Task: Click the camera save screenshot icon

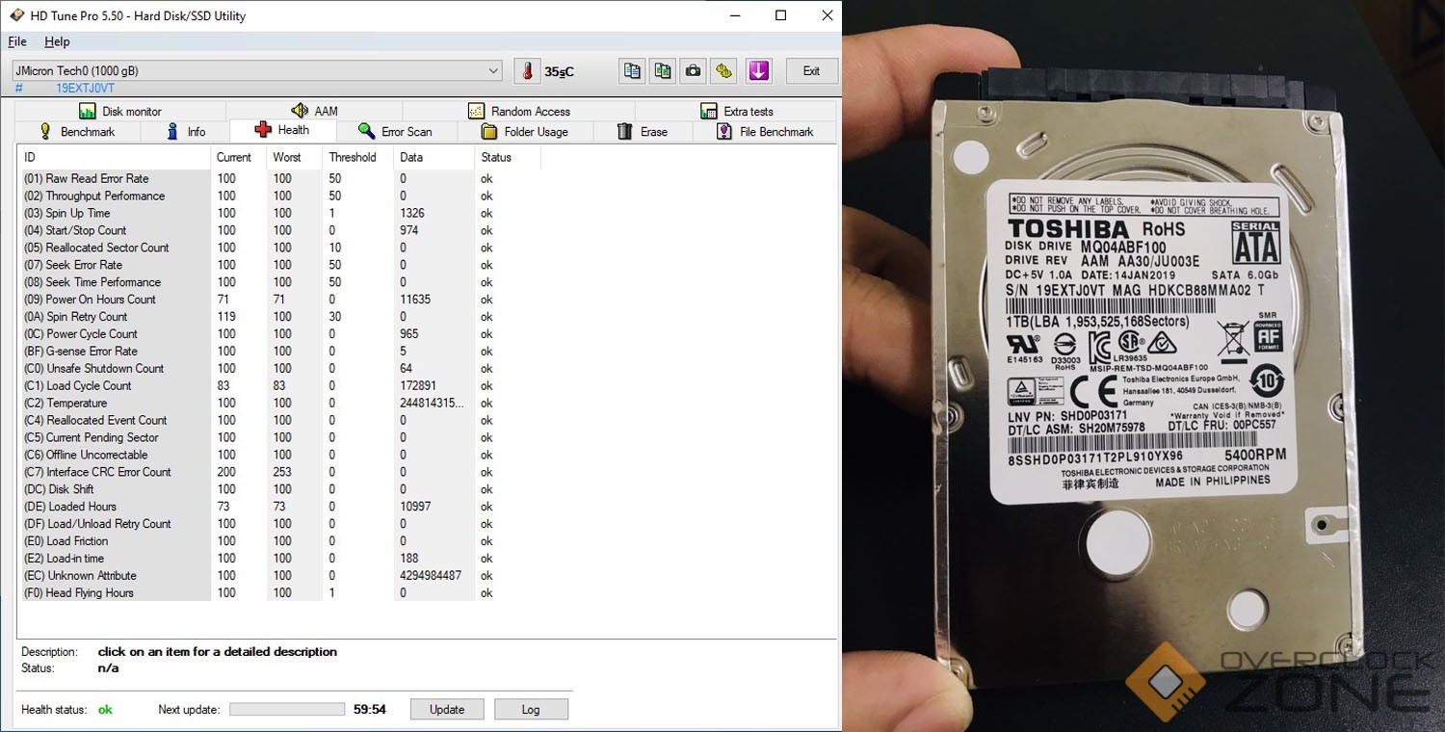Action: [693, 71]
